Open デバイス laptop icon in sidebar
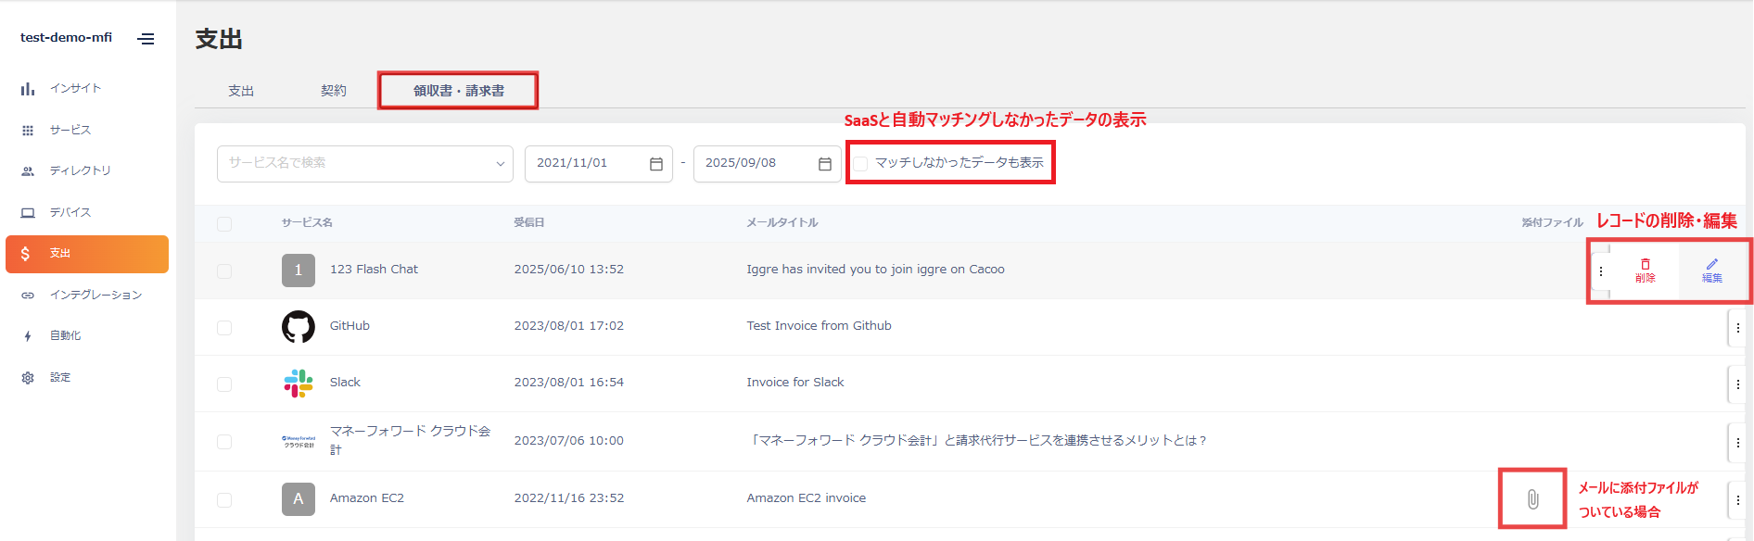This screenshot has height=541, width=1754. point(28,213)
